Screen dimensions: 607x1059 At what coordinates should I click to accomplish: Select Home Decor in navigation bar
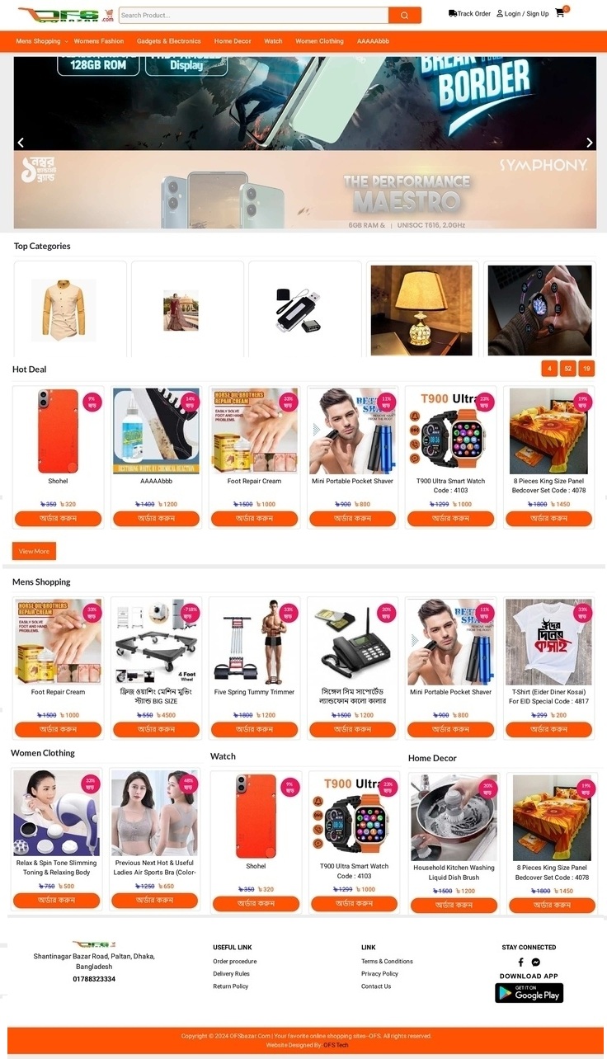[x=233, y=41]
